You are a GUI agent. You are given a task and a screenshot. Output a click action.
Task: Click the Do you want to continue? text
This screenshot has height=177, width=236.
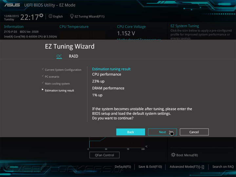113,118
